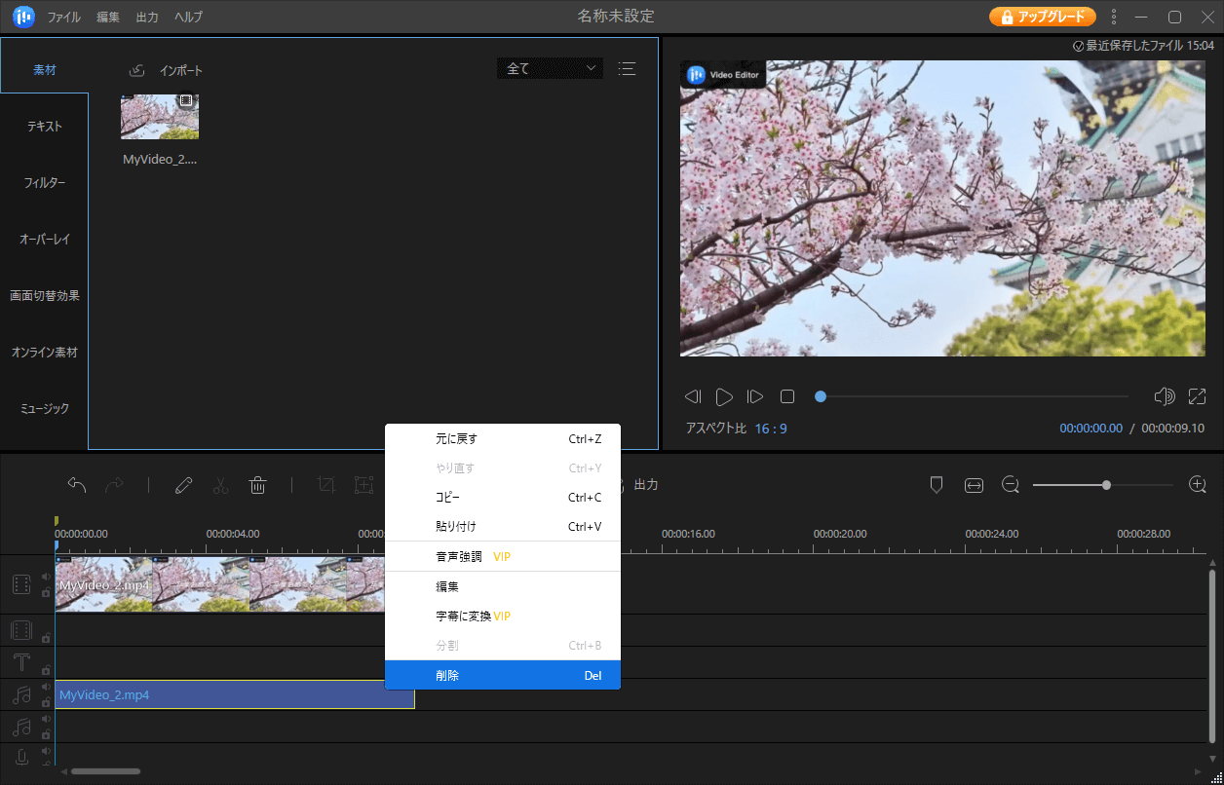
Task: Choose 字幕に変換 VIP from the context menu
Action: pos(503,617)
